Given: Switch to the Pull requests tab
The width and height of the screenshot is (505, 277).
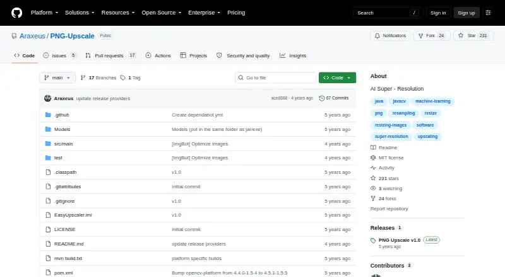Looking at the screenshot, I should click(110, 55).
